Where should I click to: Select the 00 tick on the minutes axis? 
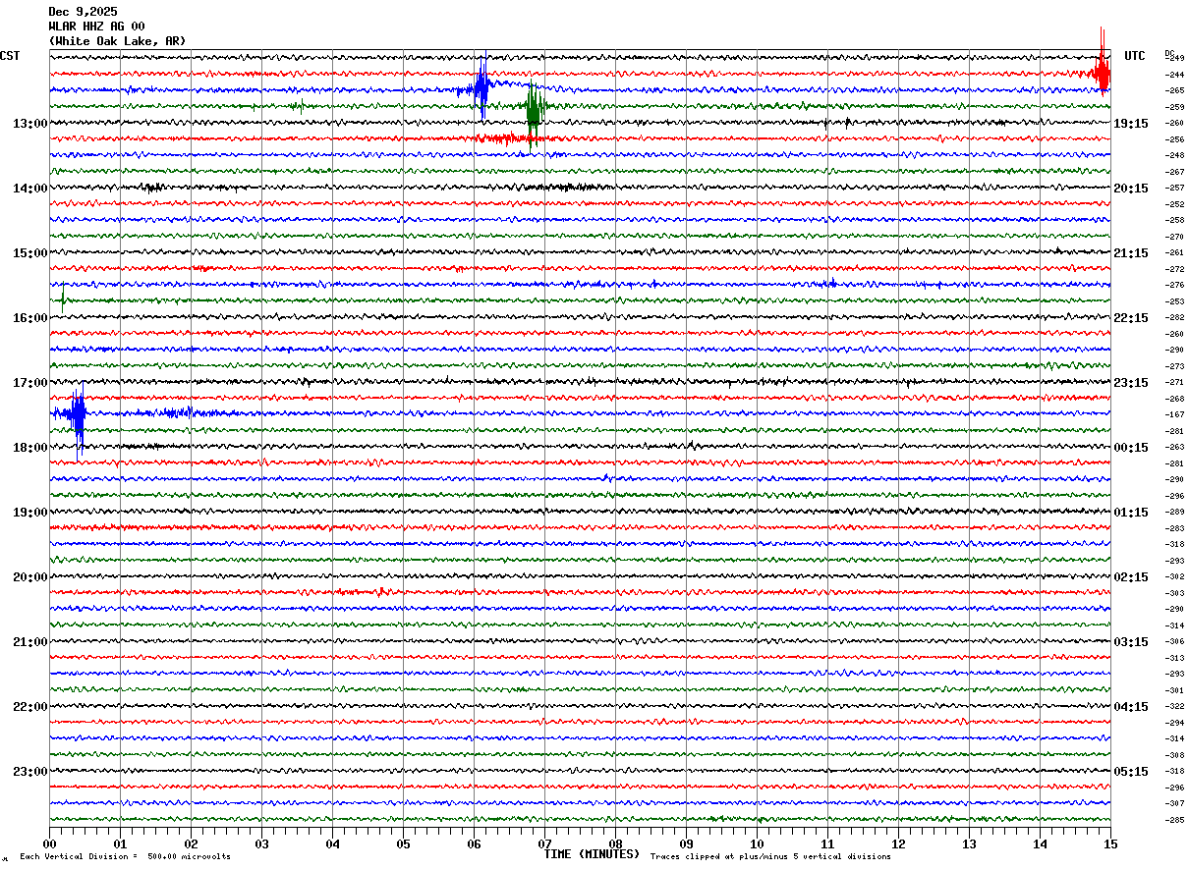50,843
